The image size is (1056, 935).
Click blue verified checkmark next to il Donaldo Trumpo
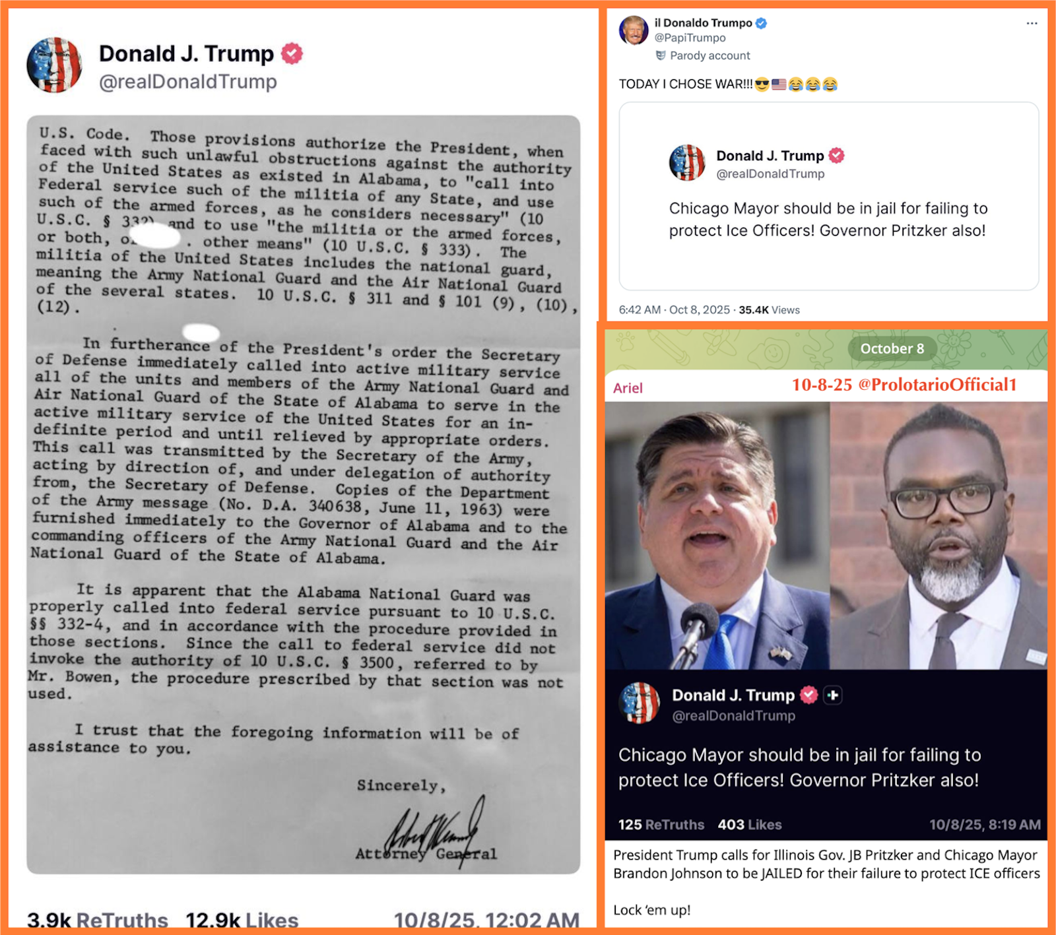761,23
